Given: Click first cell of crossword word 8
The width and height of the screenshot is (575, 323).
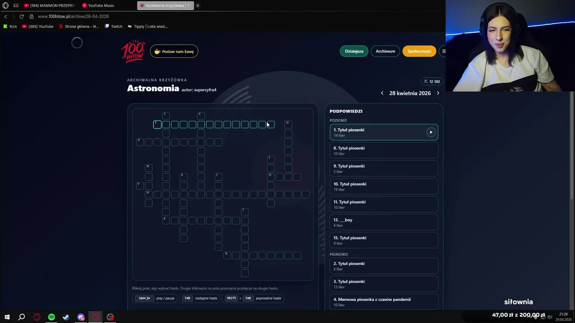Looking at the screenshot, I should (x=166, y=220).
